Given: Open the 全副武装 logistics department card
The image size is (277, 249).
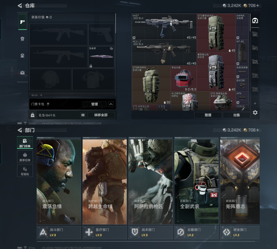Looking at the screenshot, I should click(x=196, y=181).
